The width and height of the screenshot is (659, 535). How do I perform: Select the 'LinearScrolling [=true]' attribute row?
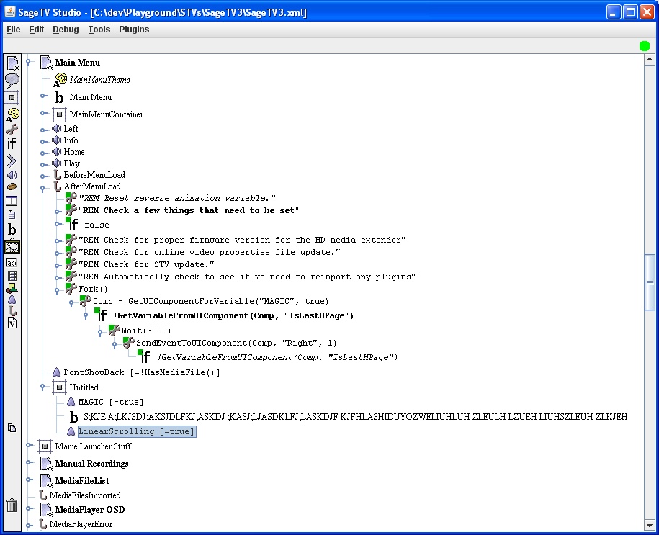137,431
